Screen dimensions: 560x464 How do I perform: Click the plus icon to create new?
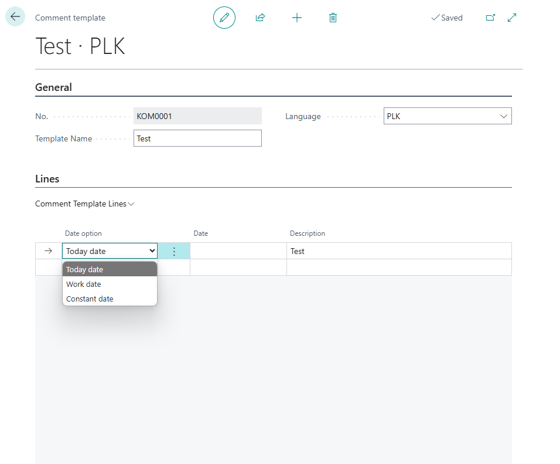297,18
